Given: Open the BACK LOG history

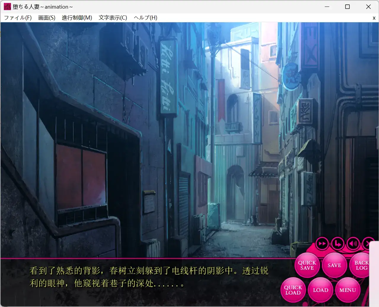Looking at the screenshot, I should (361, 265).
